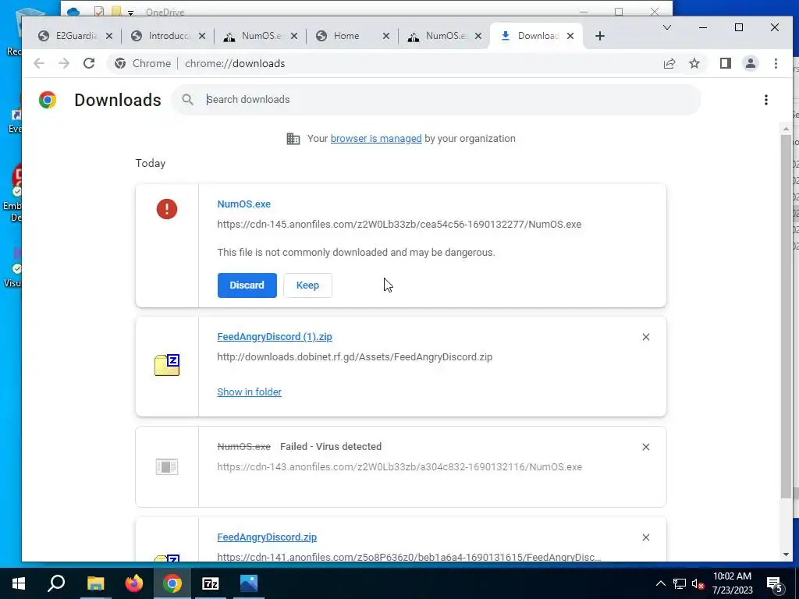
Task: Click the file icon of failed NumOS.exe
Action: 167,466
